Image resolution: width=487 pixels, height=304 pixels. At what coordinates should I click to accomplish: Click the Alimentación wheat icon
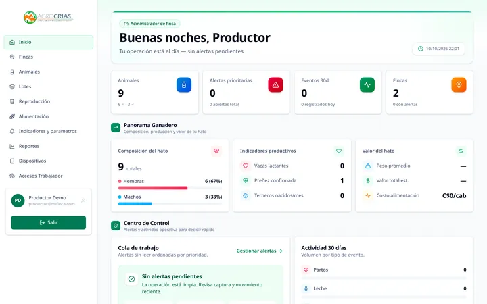tap(12, 117)
